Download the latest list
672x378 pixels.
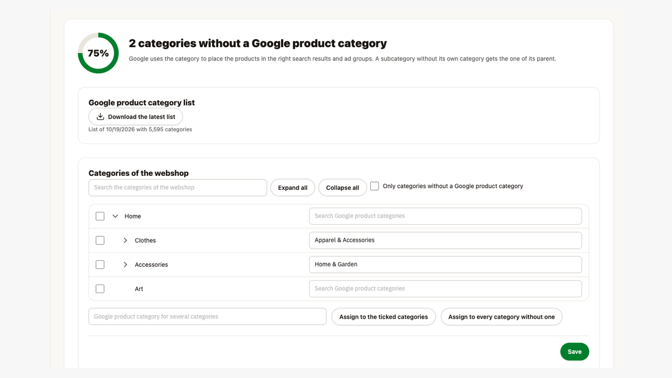136,117
